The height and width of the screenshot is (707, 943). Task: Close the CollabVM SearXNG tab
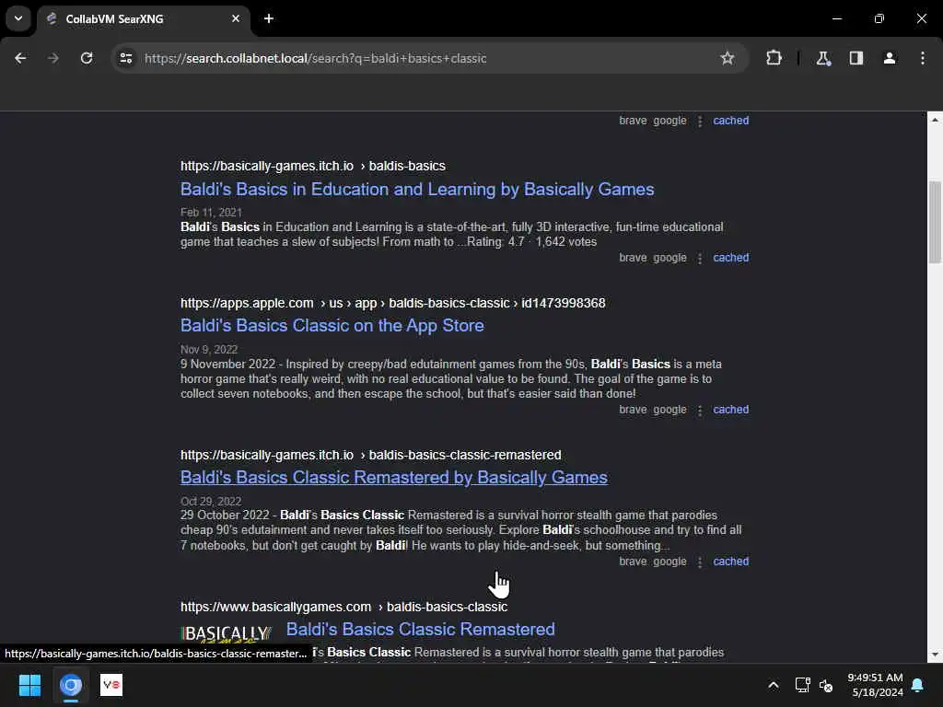[236, 18]
